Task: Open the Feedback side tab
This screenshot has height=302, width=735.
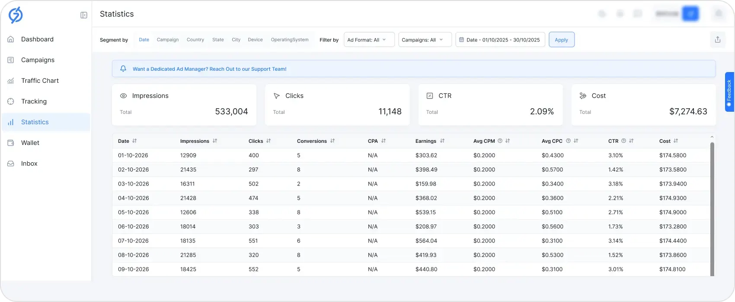Action: click(729, 92)
